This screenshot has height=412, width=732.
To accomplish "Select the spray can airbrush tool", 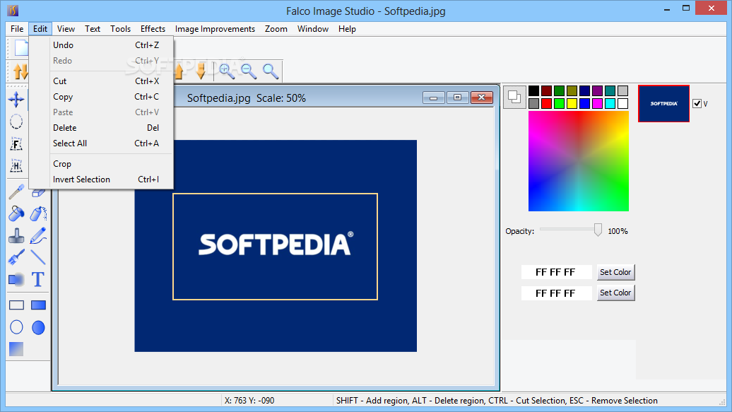I will 38,213.
